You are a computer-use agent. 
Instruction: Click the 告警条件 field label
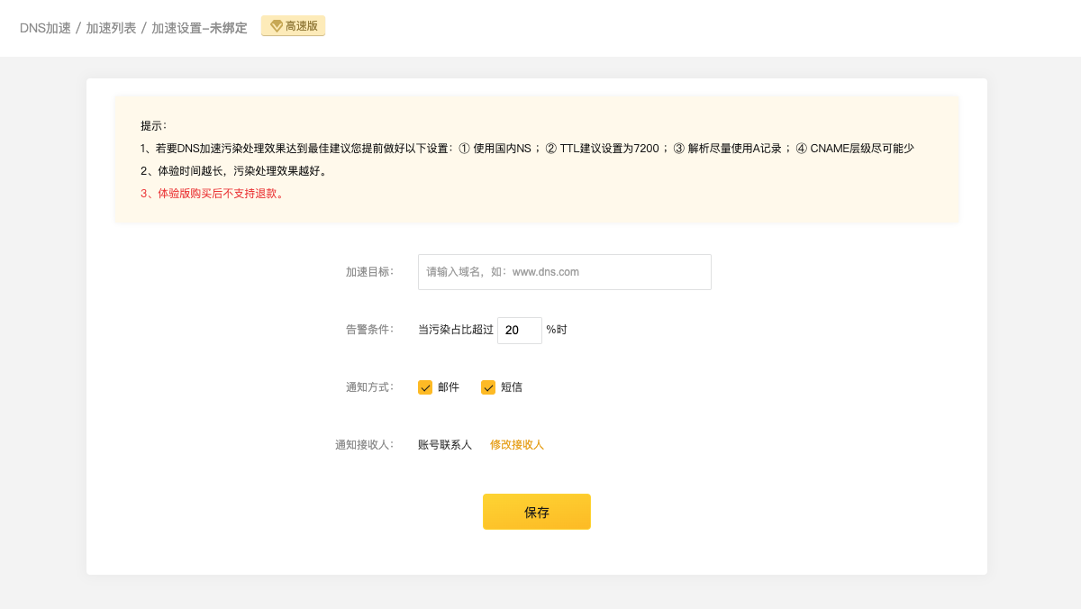coord(369,330)
